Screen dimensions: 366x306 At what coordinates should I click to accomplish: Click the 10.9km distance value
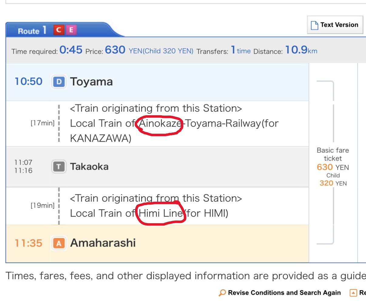301,50
